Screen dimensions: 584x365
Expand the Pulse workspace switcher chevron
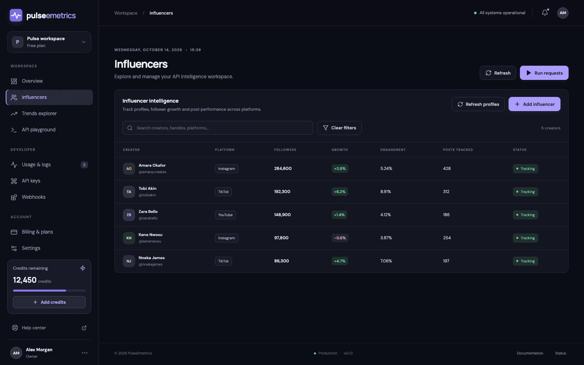click(84, 42)
